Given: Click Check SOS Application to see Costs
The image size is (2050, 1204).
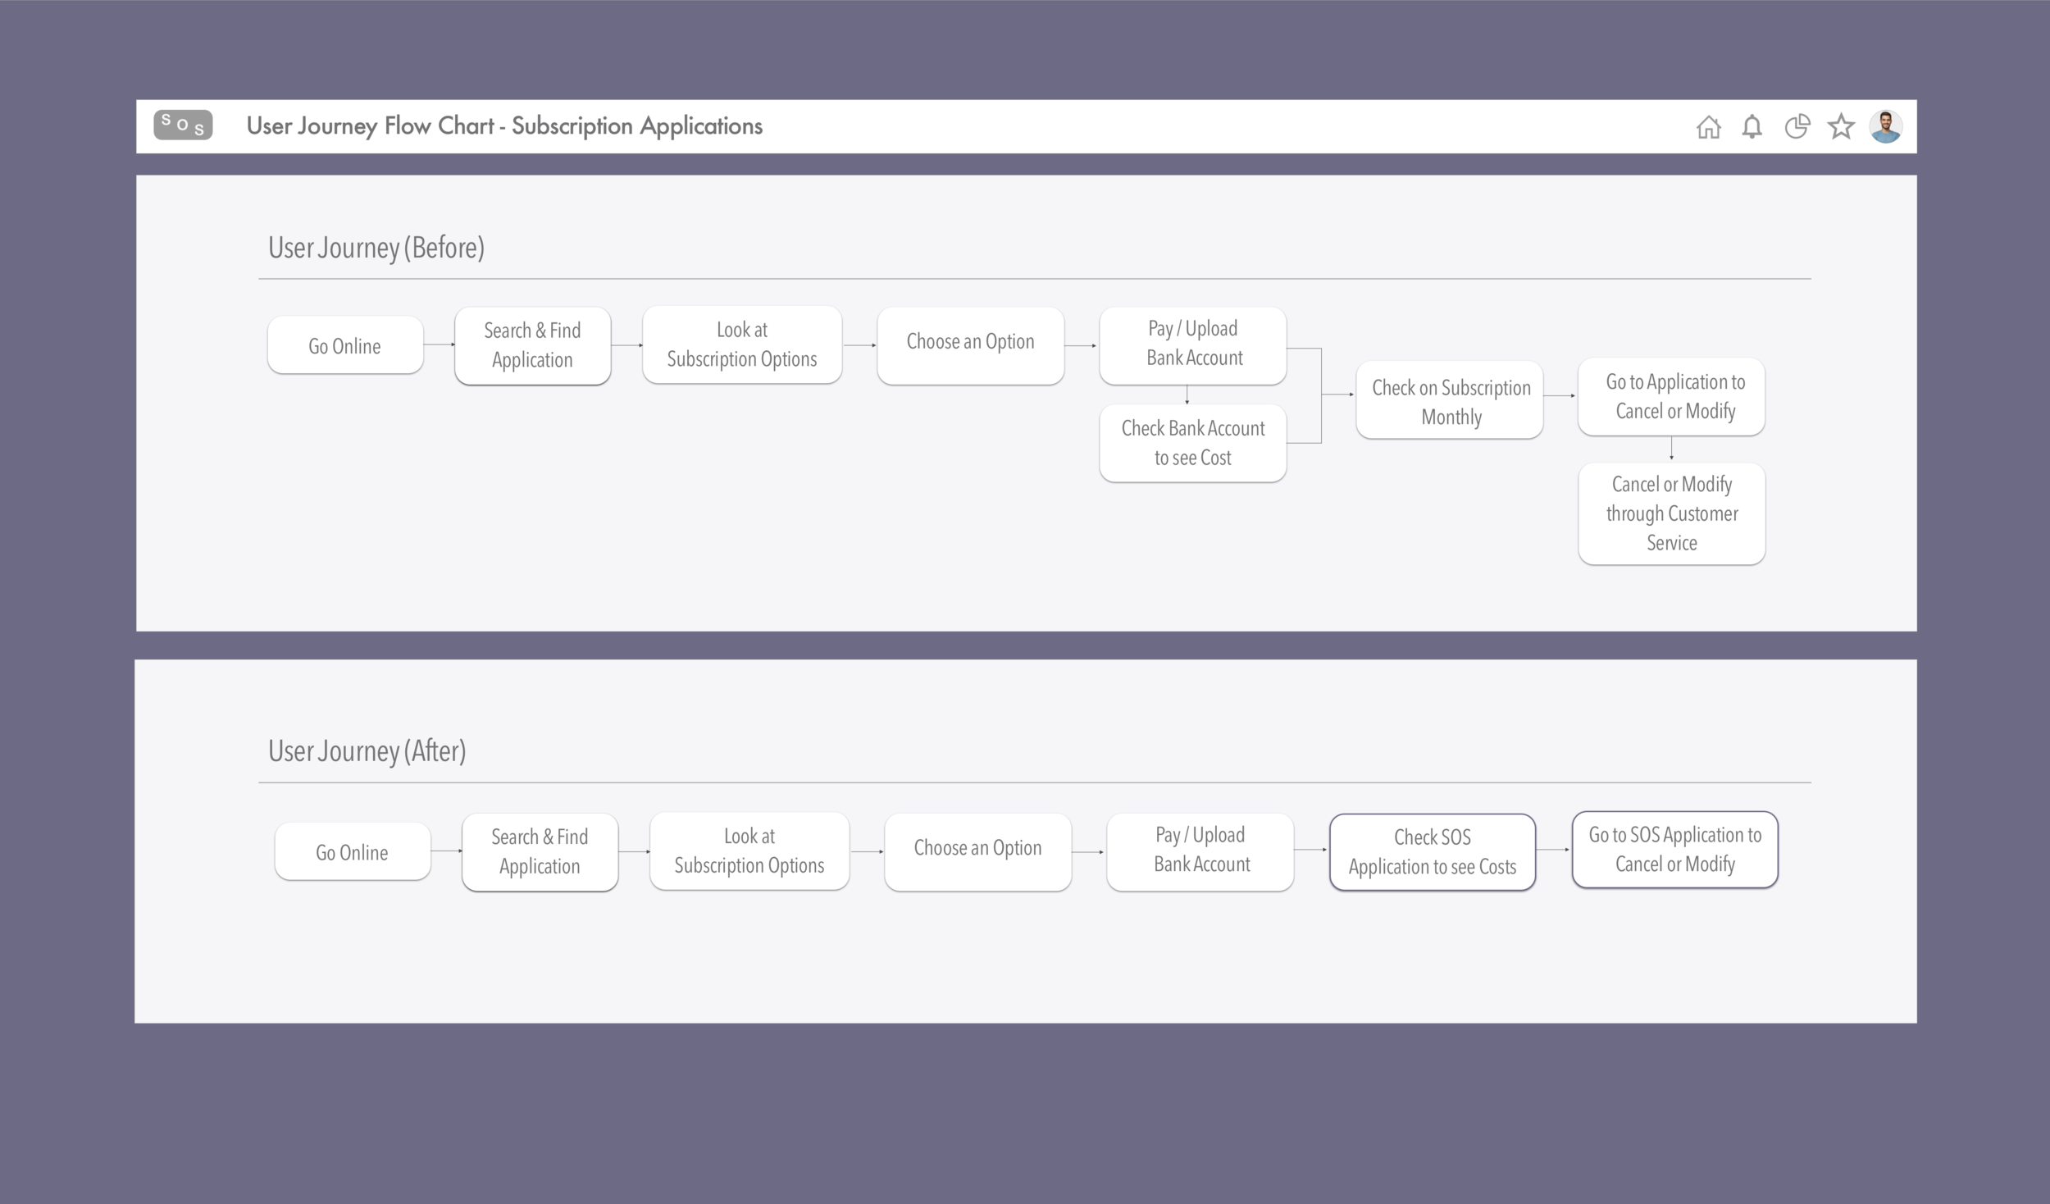Looking at the screenshot, I should click(x=1432, y=851).
